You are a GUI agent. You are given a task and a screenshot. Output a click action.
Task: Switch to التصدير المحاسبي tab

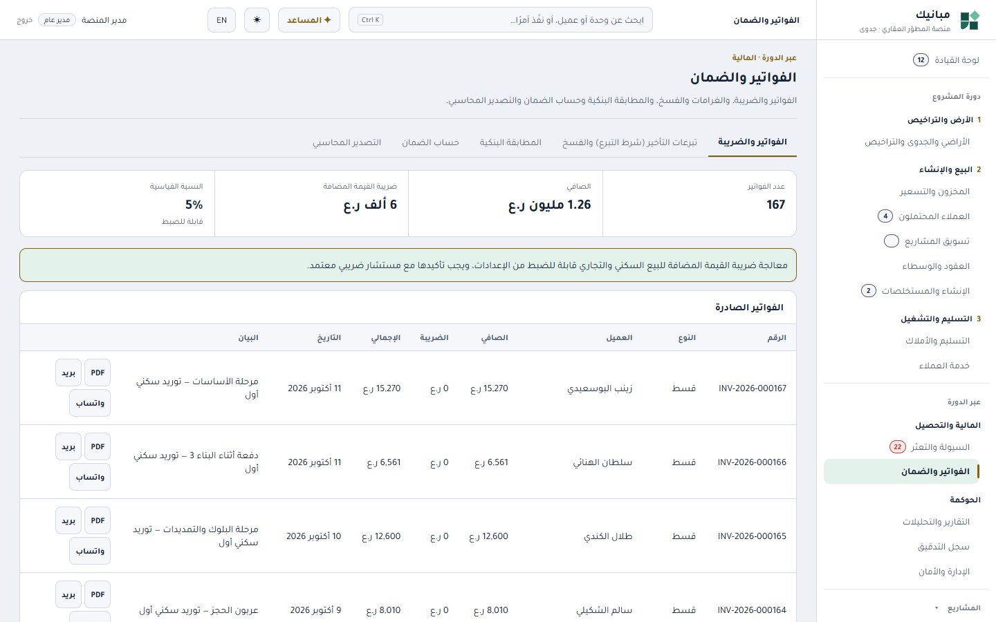(347, 142)
